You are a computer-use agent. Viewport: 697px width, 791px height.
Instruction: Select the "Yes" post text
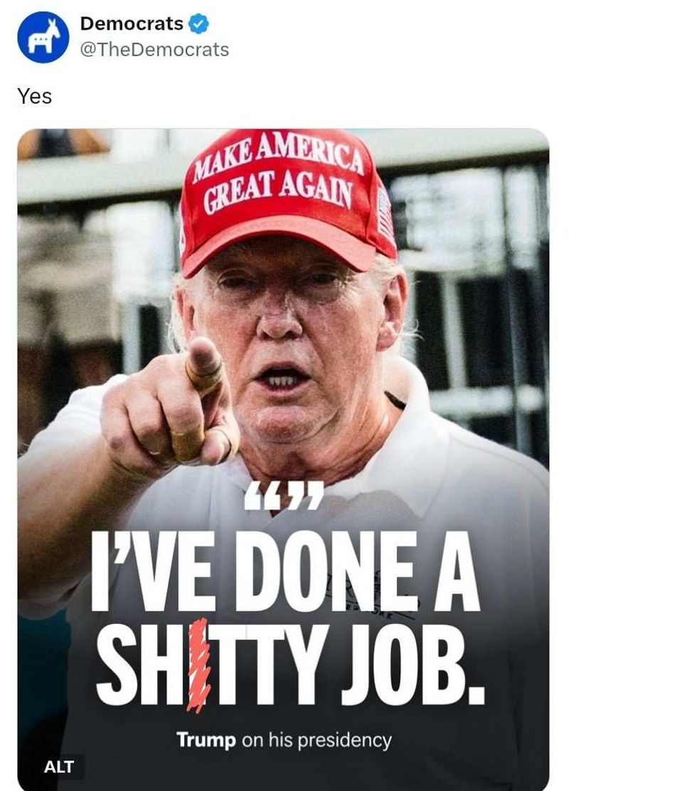[x=34, y=96]
